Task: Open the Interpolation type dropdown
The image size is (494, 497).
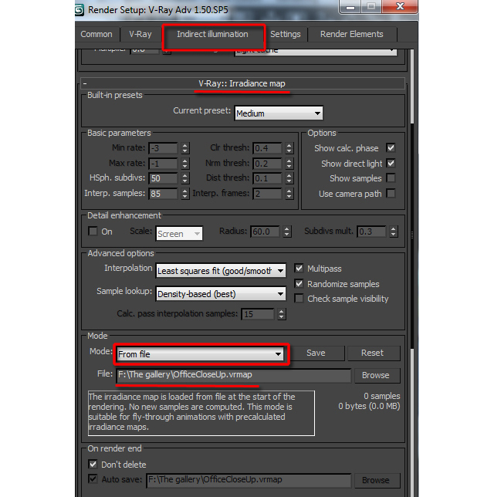Action: coord(221,271)
